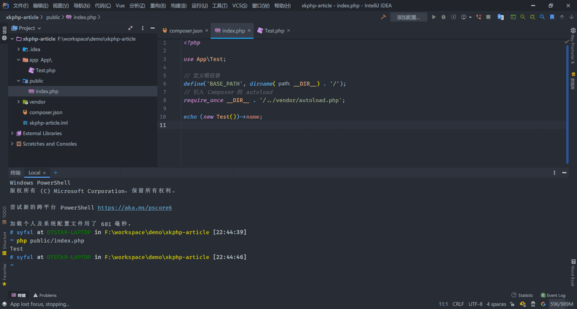Open the translate icon in toolbar
This screenshot has height=309, width=577.
501,17
